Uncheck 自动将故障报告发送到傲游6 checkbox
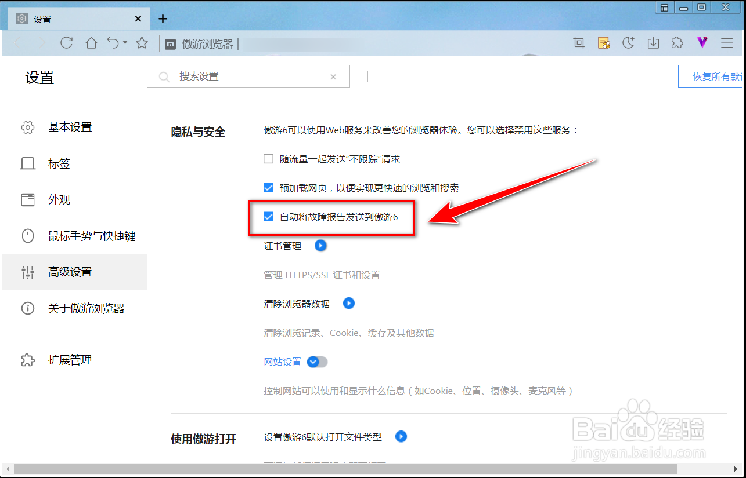The image size is (746, 478). [268, 217]
